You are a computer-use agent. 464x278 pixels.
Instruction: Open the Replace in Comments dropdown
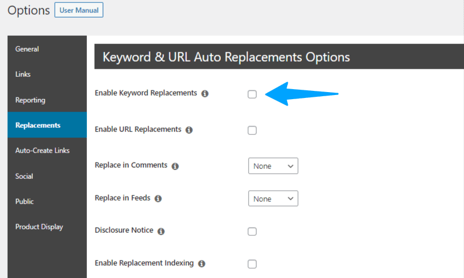[x=273, y=166]
